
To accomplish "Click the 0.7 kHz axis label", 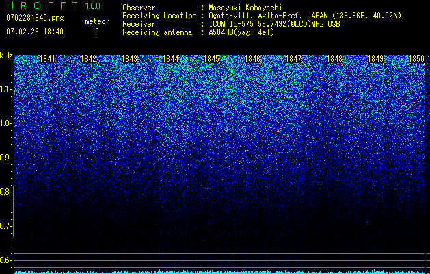I will [x=5, y=226].
